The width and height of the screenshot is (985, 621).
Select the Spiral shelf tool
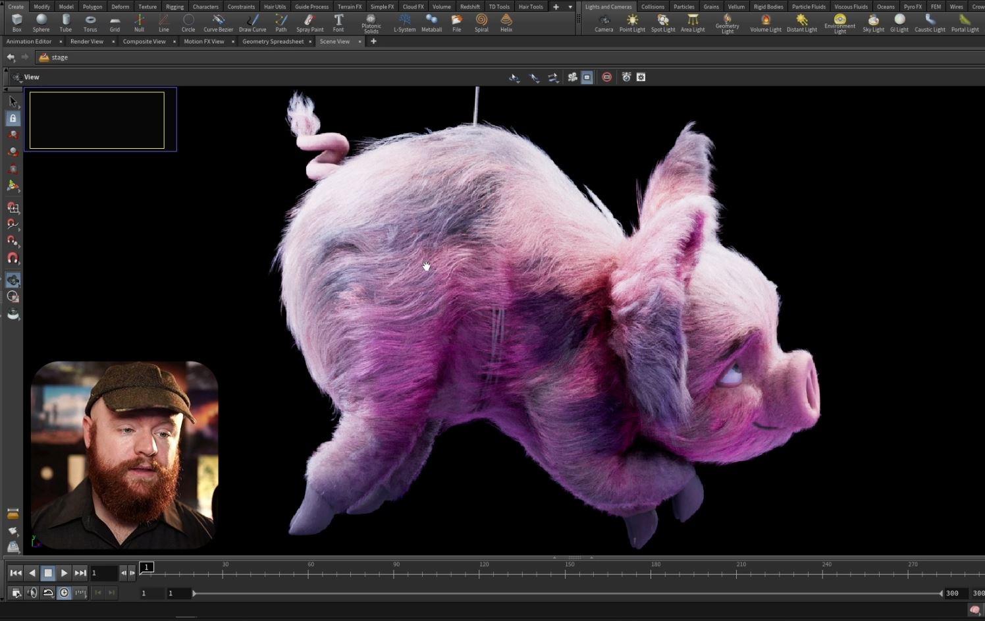(481, 23)
